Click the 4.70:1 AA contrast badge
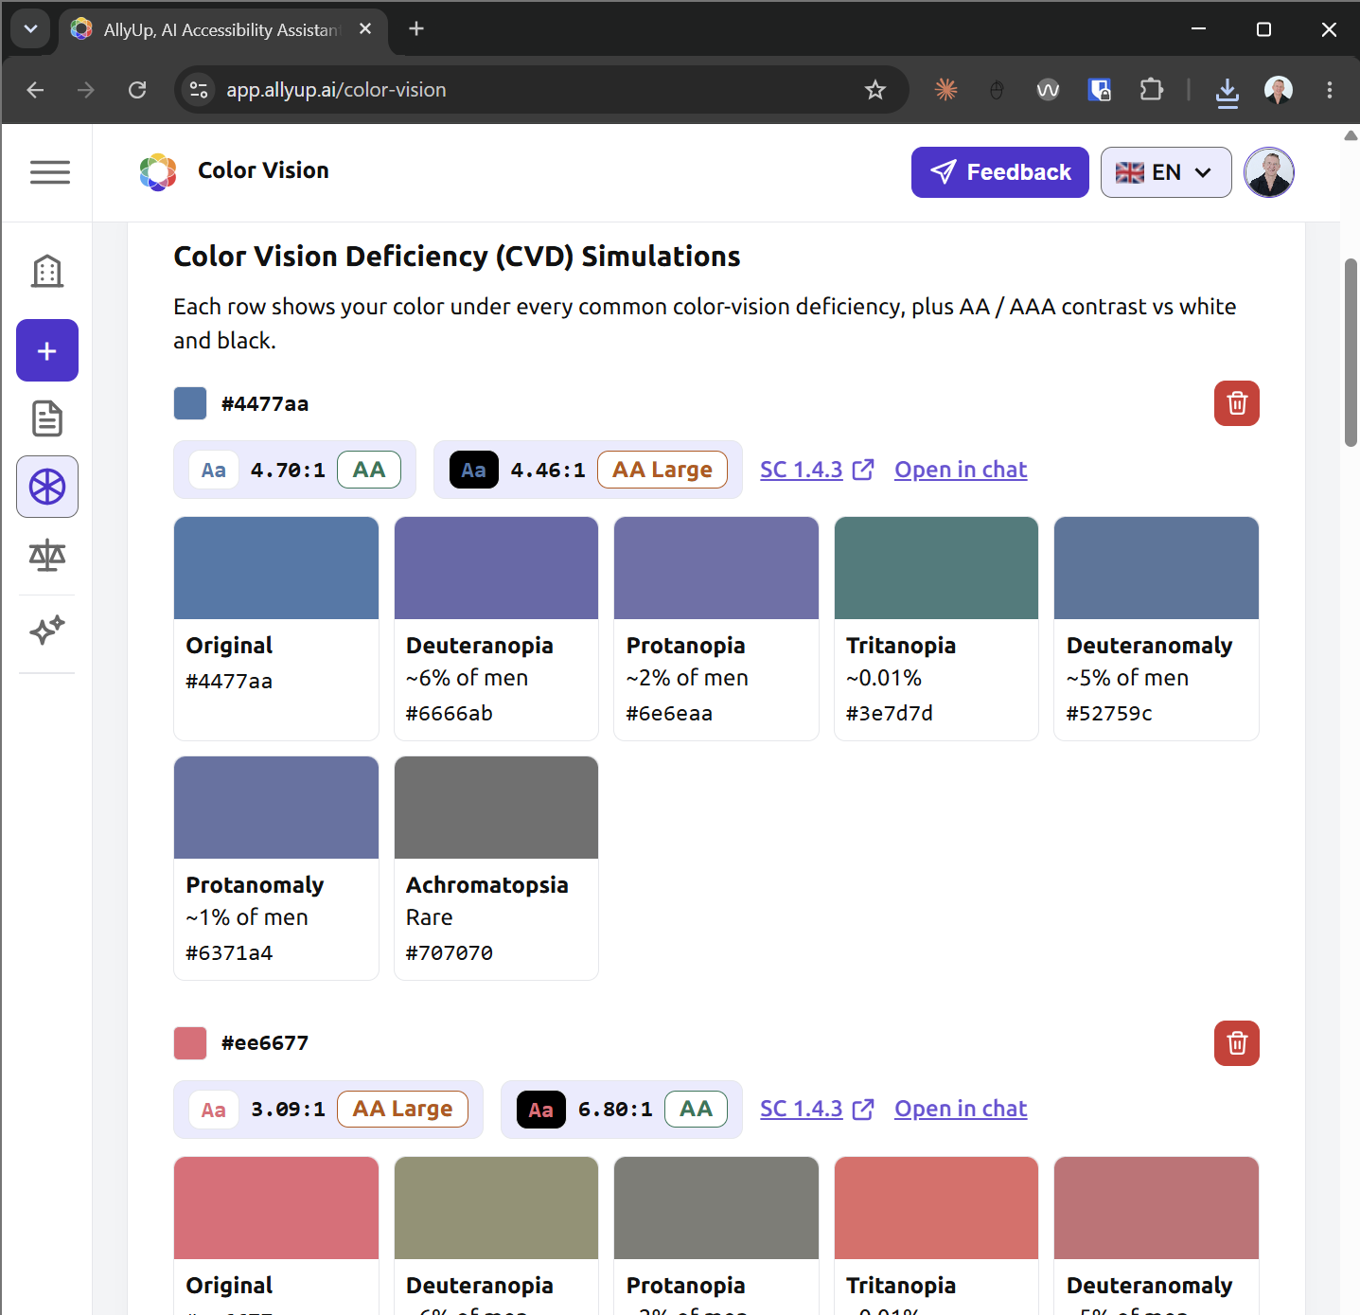The width and height of the screenshot is (1360, 1315). coord(294,470)
